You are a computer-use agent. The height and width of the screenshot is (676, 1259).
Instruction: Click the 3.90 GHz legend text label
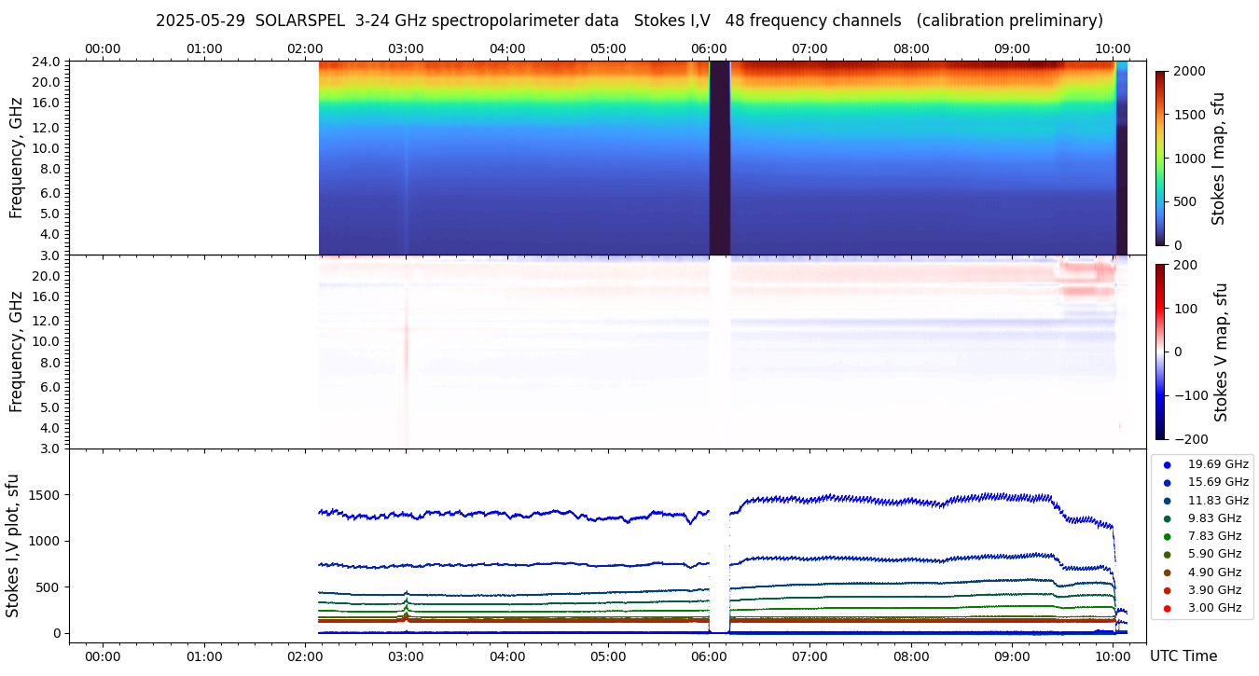point(1217,590)
